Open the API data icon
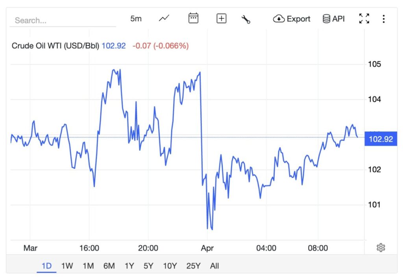 pyautogui.click(x=327, y=18)
